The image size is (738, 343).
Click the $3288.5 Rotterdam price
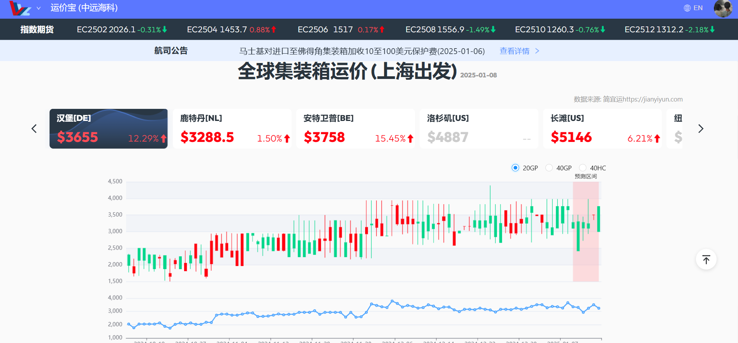[207, 137]
